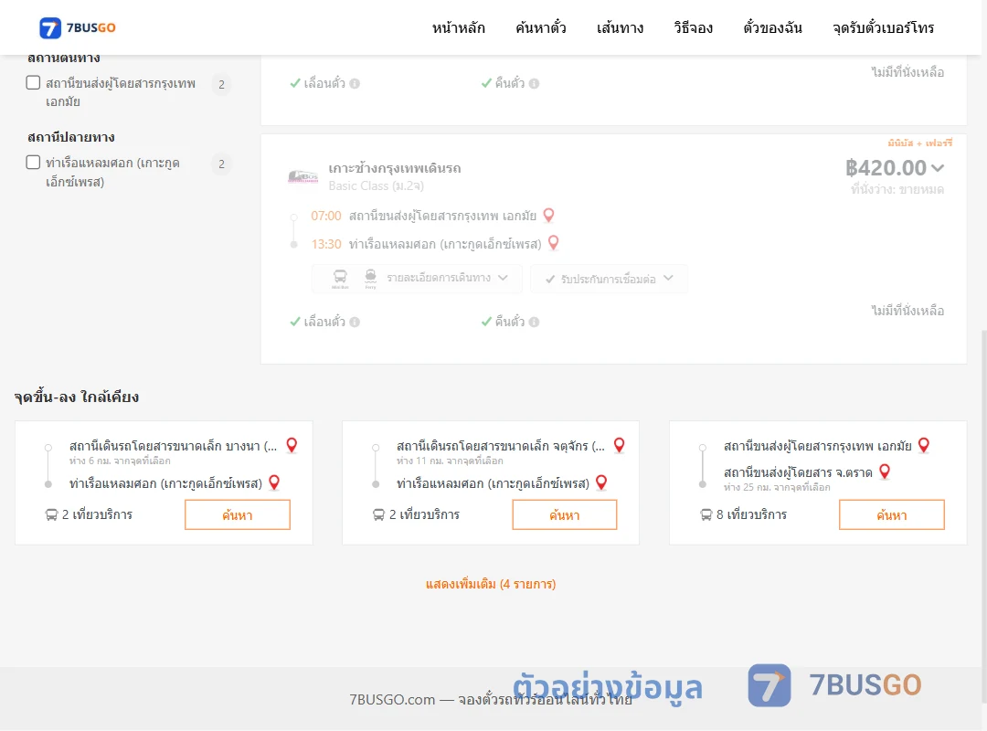
Task: Click the operator logo of เกาะช้างกรุงเทพเดินรถ
Action: click(x=302, y=176)
